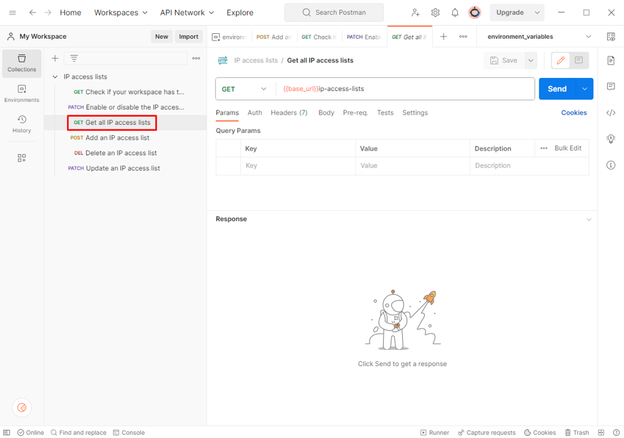
Task: Open the comments icon in the right sidebar
Action: pos(611,86)
